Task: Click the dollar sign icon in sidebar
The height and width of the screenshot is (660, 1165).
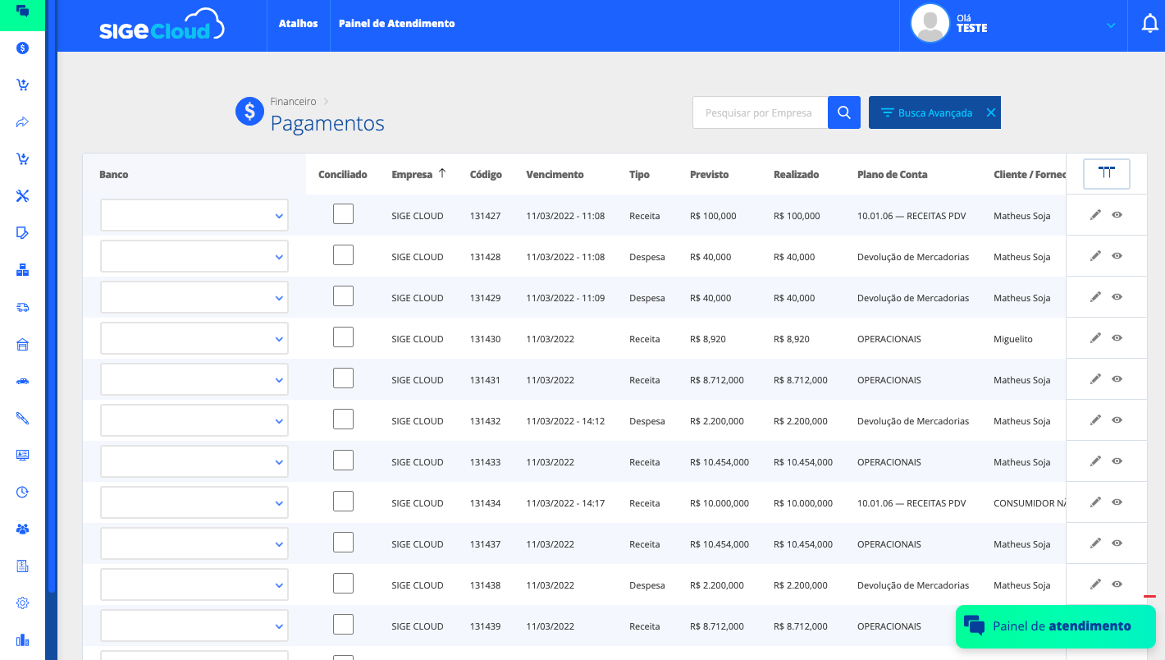Action: pyautogui.click(x=22, y=48)
